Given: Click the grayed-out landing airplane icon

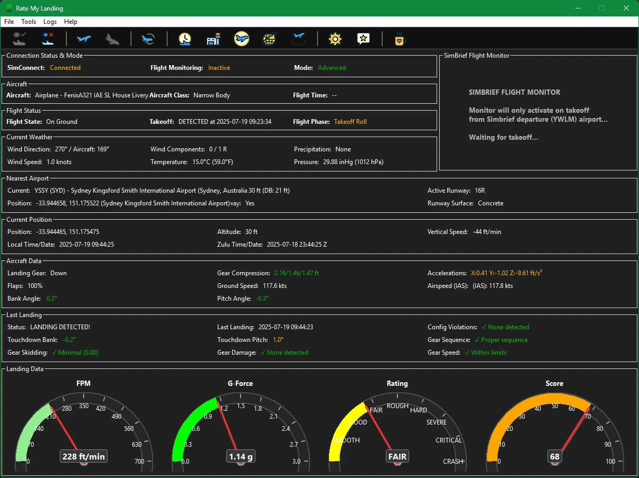Looking at the screenshot, I should click(x=112, y=39).
